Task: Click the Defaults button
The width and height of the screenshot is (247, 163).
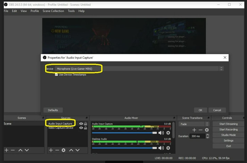Action: click(53, 110)
